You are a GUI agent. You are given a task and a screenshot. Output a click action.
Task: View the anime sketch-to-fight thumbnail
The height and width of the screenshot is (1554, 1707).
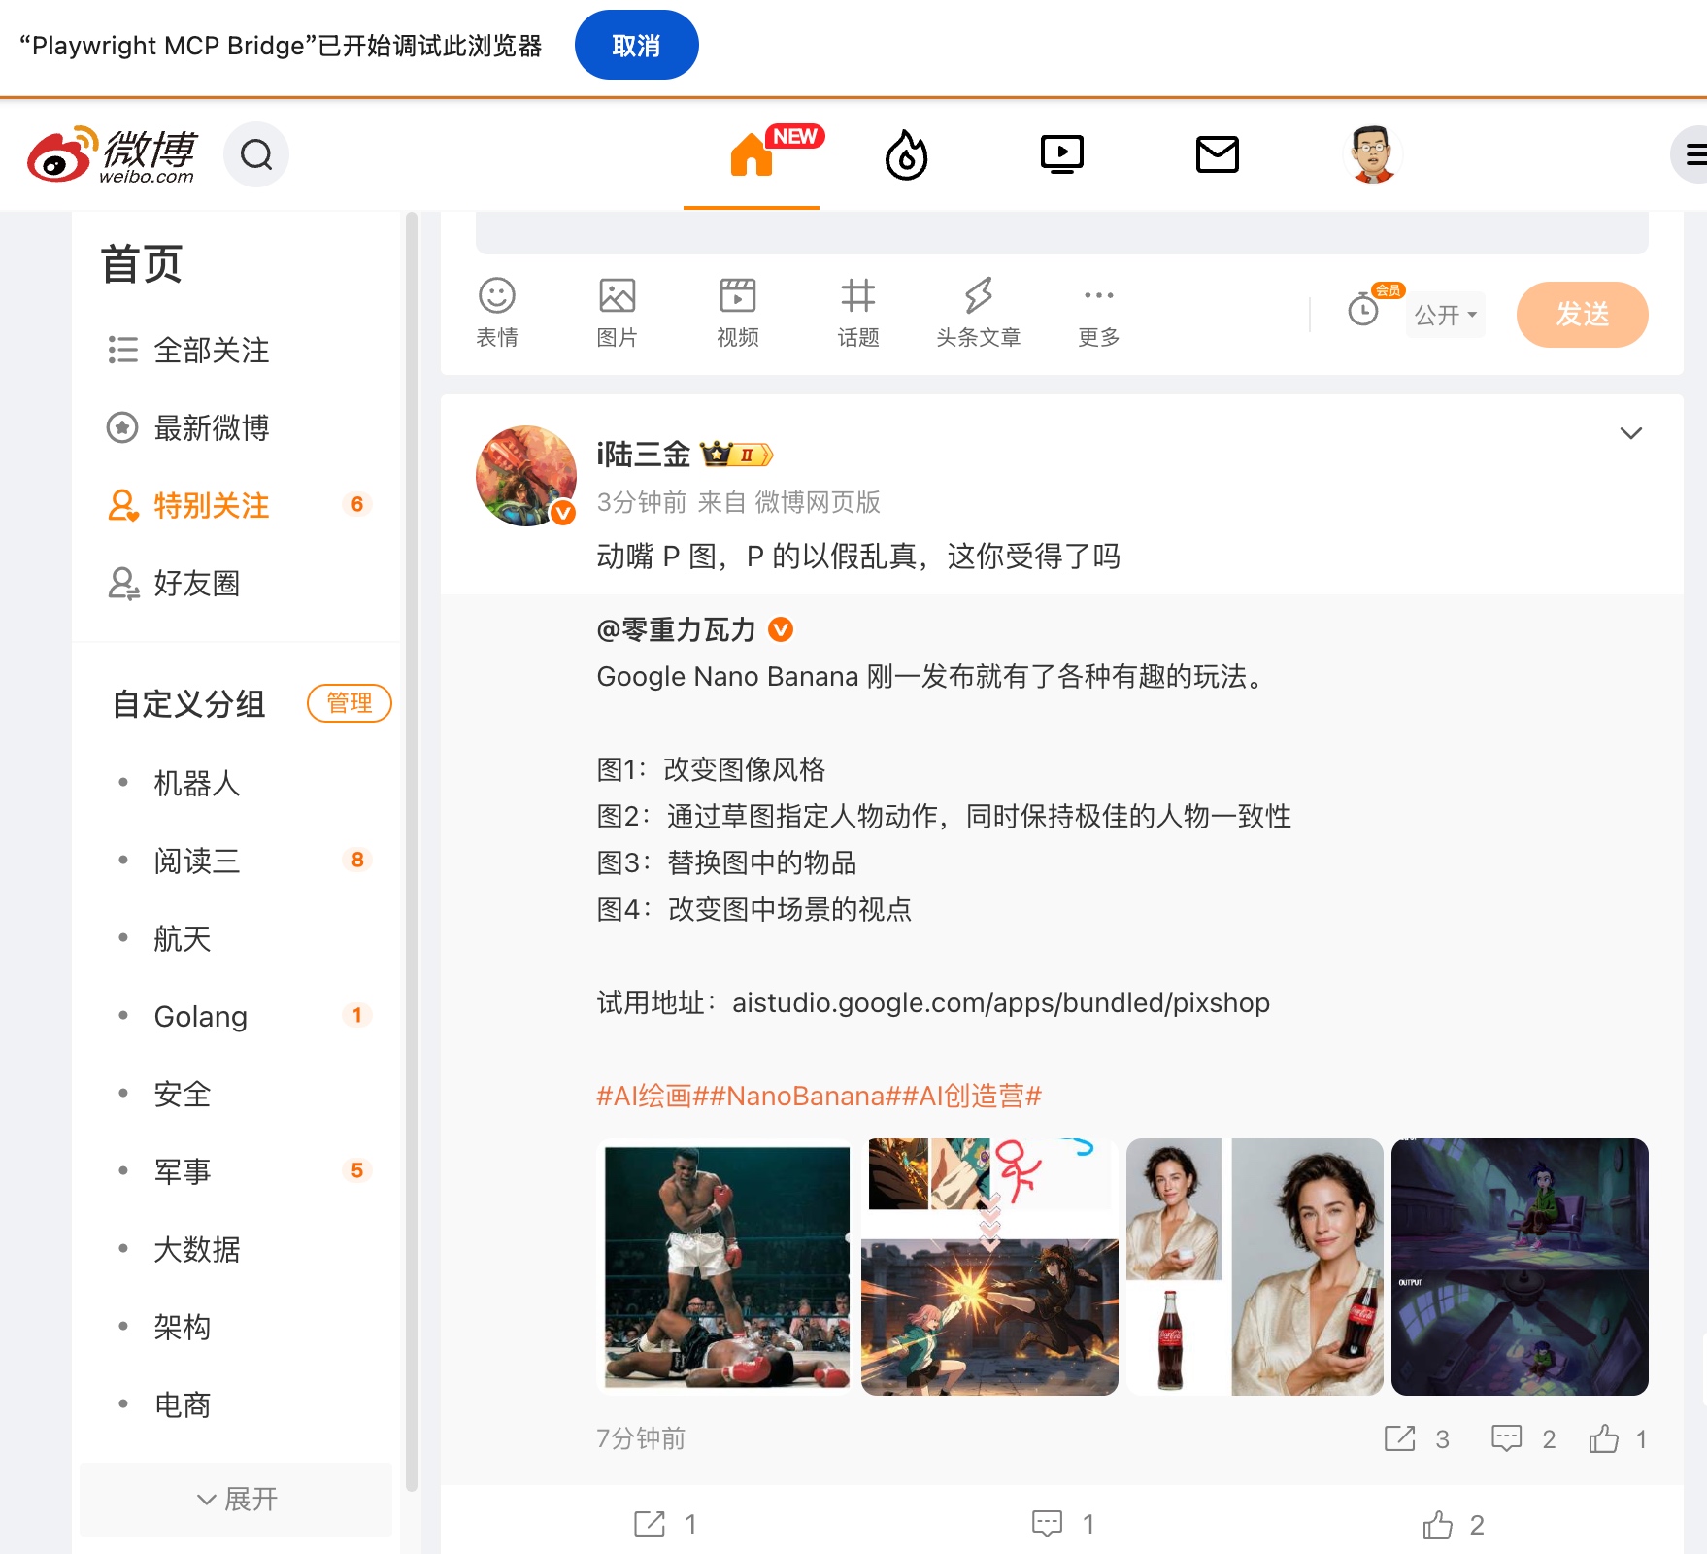pos(989,1267)
